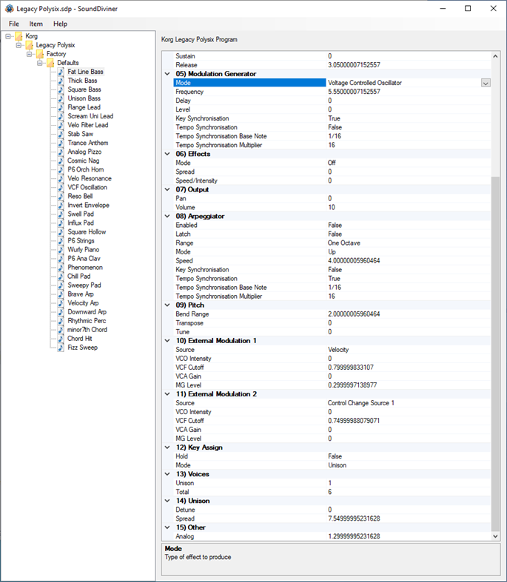Select the Downward Arp program
The width and height of the screenshot is (507, 582).
(x=87, y=312)
